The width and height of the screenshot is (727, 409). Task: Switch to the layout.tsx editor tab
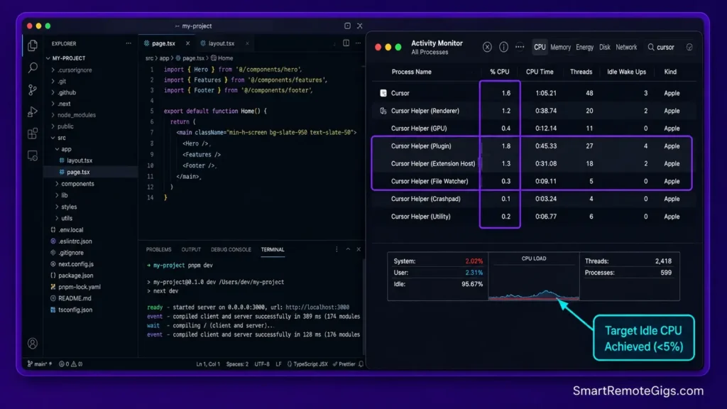222,43
